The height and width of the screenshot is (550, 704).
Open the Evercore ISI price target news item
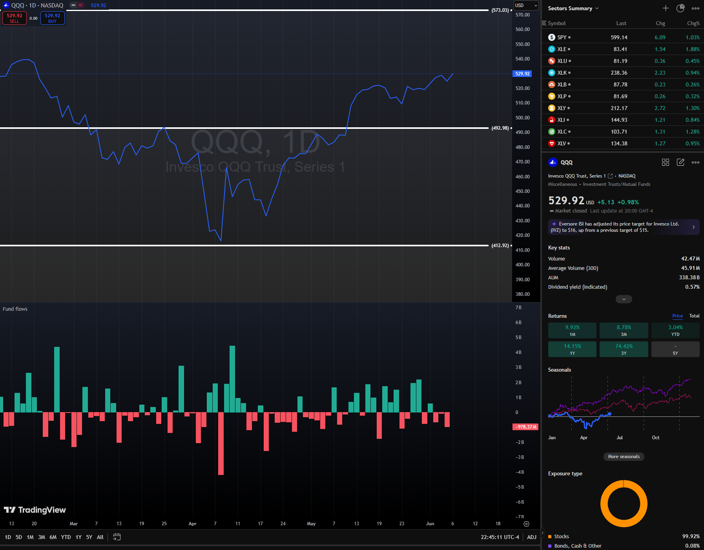pos(624,227)
